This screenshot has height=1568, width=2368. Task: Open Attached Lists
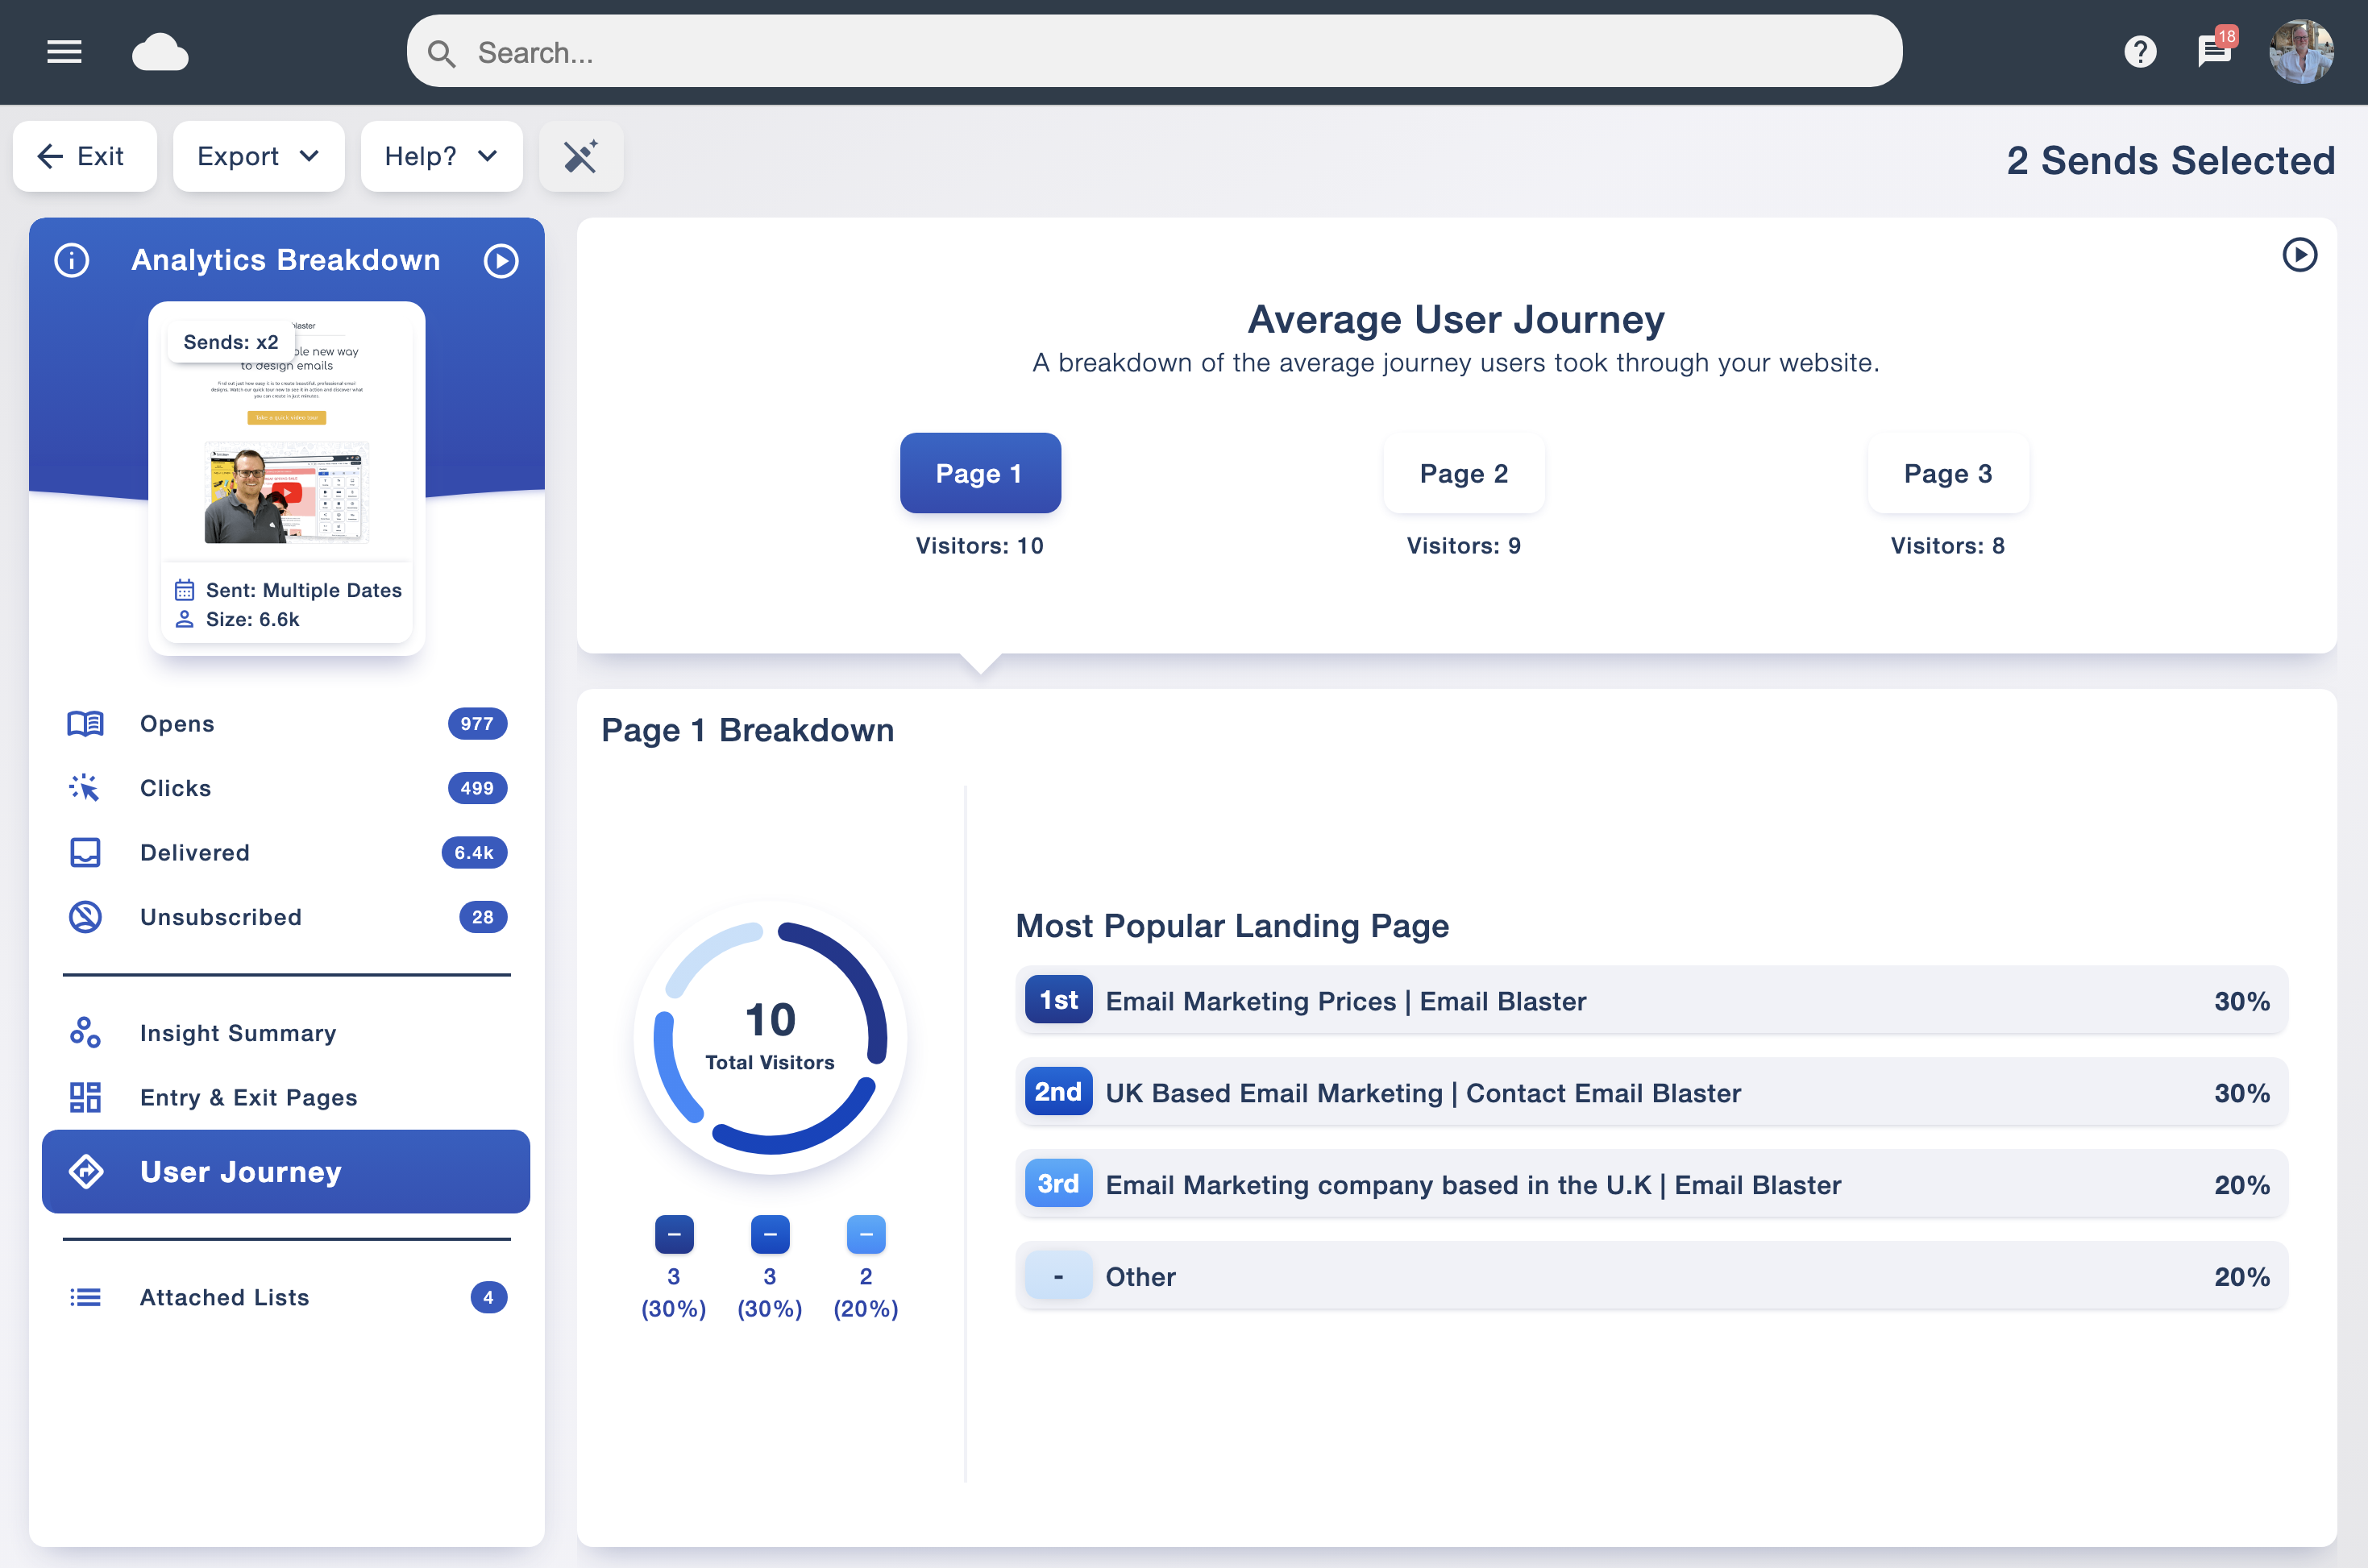tap(286, 1297)
